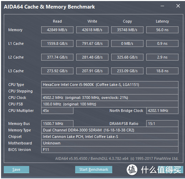Viewport: 185px width, 179px height.
Task: Click the CPU Clock label
Action: (x=17, y=98)
